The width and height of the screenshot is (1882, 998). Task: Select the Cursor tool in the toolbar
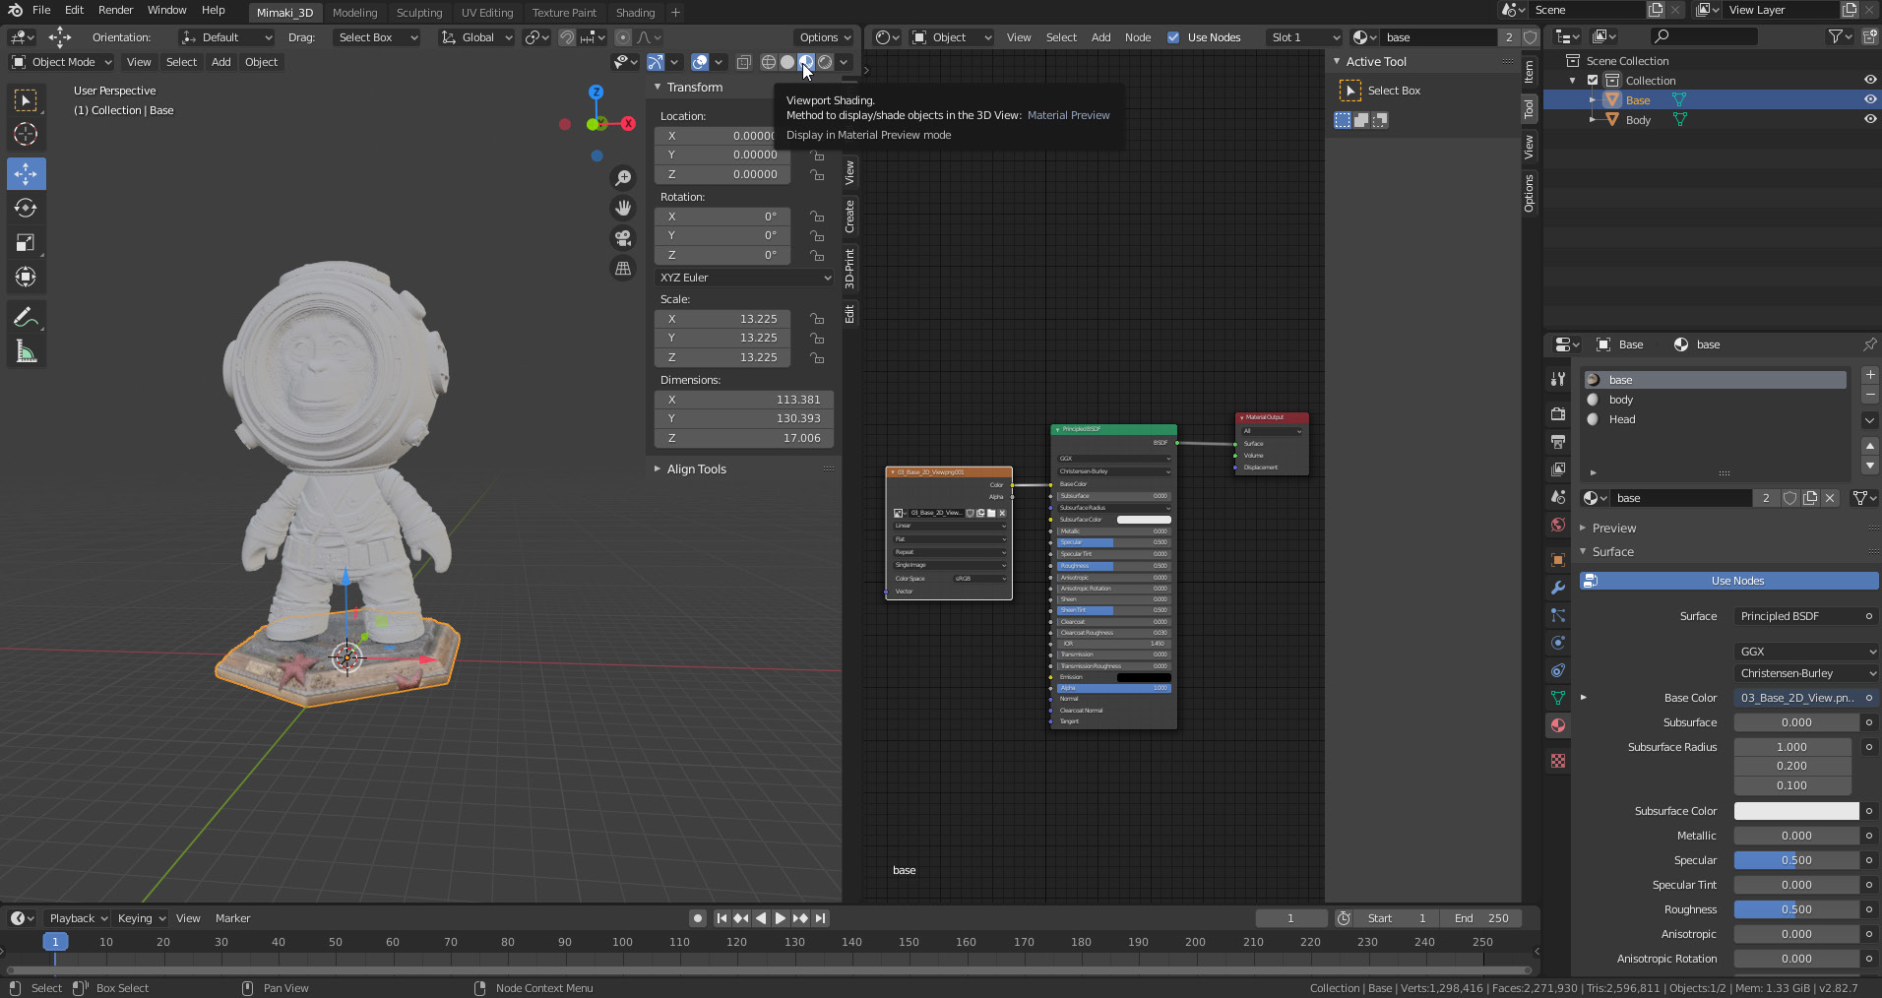point(26,135)
